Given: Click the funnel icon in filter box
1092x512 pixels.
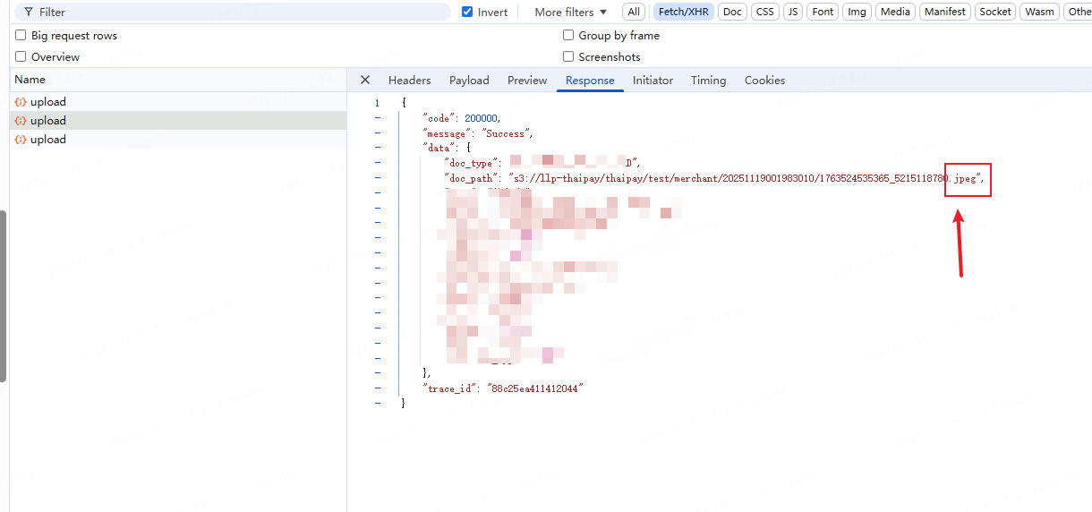Looking at the screenshot, I should (29, 13).
